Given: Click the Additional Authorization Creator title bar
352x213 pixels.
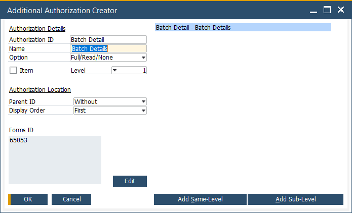Looking at the screenshot, I should (152, 10).
